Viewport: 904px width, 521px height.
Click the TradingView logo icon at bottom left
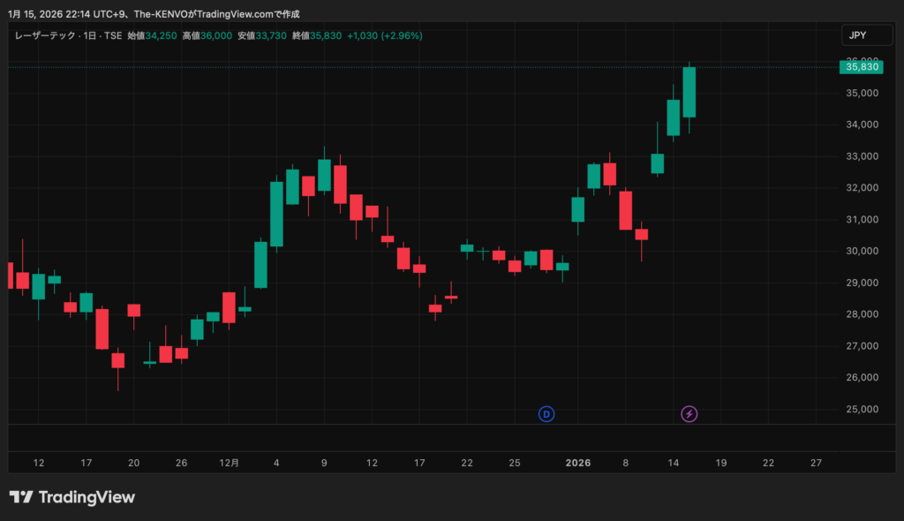(21, 497)
